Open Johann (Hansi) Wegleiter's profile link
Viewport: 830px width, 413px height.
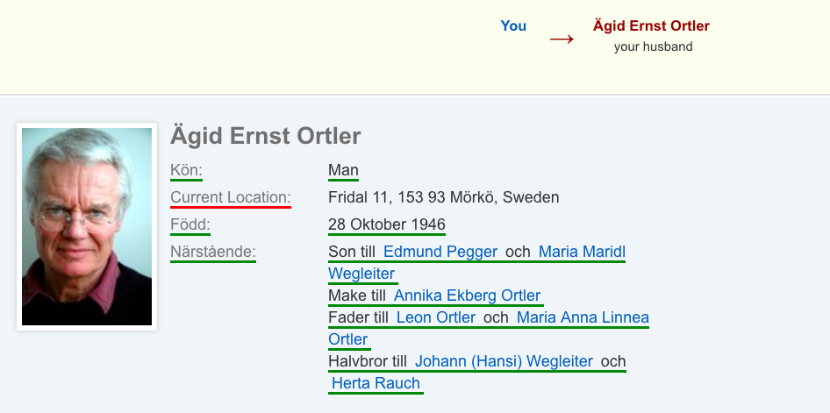click(504, 362)
